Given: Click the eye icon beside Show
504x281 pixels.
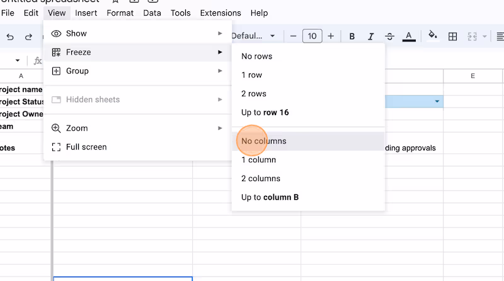Looking at the screenshot, I should click(x=56, y=33).
